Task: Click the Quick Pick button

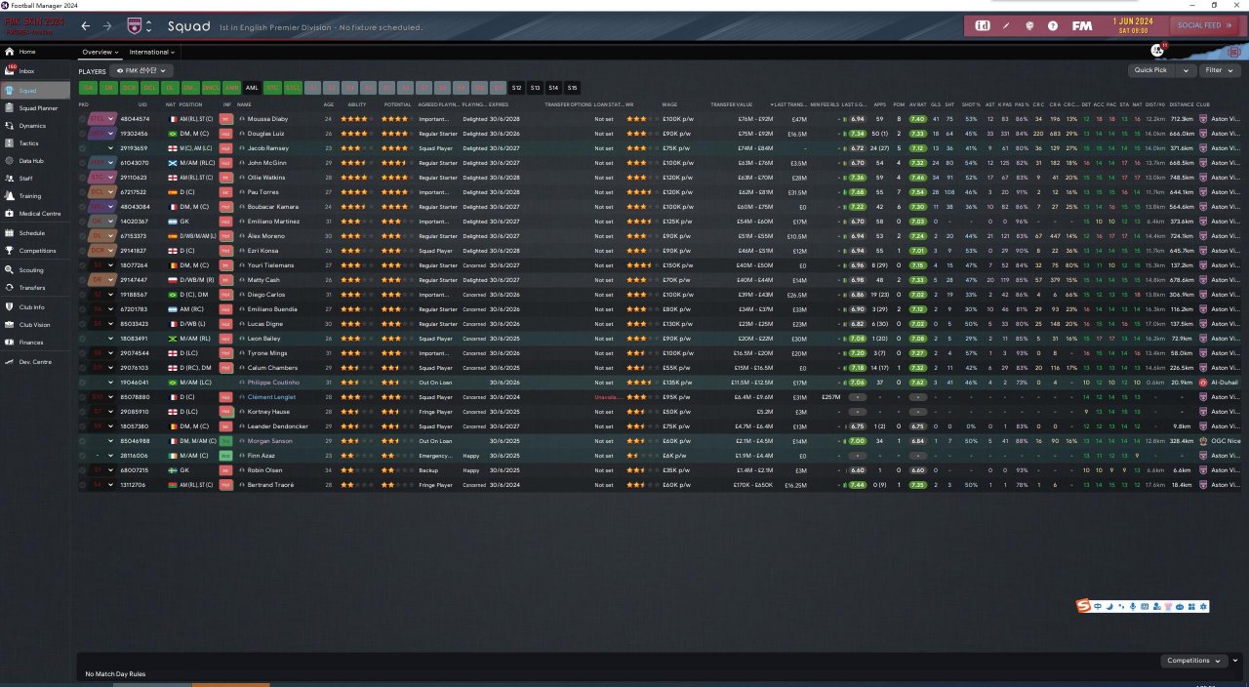Action: [1152, 70]
